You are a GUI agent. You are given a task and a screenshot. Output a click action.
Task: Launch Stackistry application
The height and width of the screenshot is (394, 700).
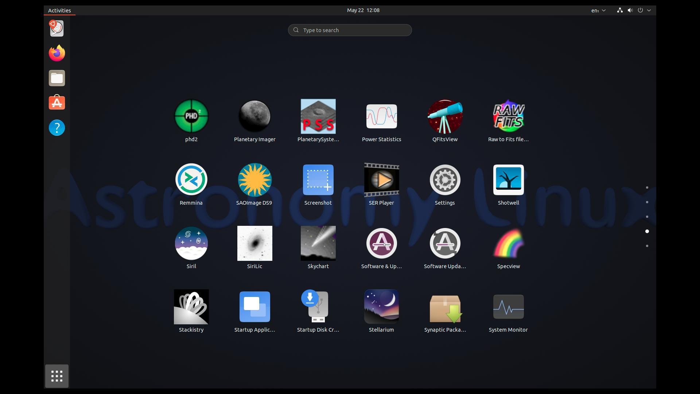[191, 307]
